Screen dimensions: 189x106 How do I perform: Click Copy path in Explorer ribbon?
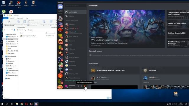click(x=33, y=23)
